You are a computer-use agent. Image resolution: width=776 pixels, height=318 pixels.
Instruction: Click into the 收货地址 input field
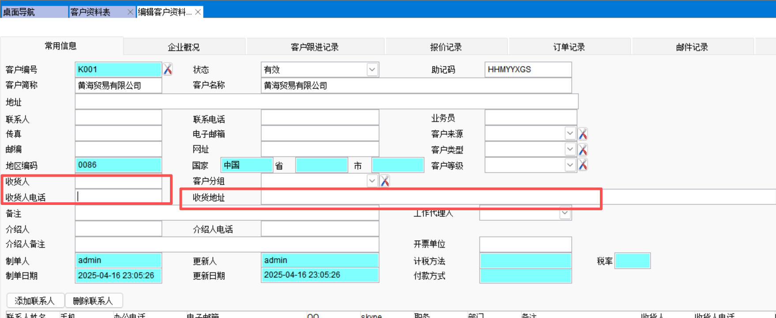(x=430, y=197)
